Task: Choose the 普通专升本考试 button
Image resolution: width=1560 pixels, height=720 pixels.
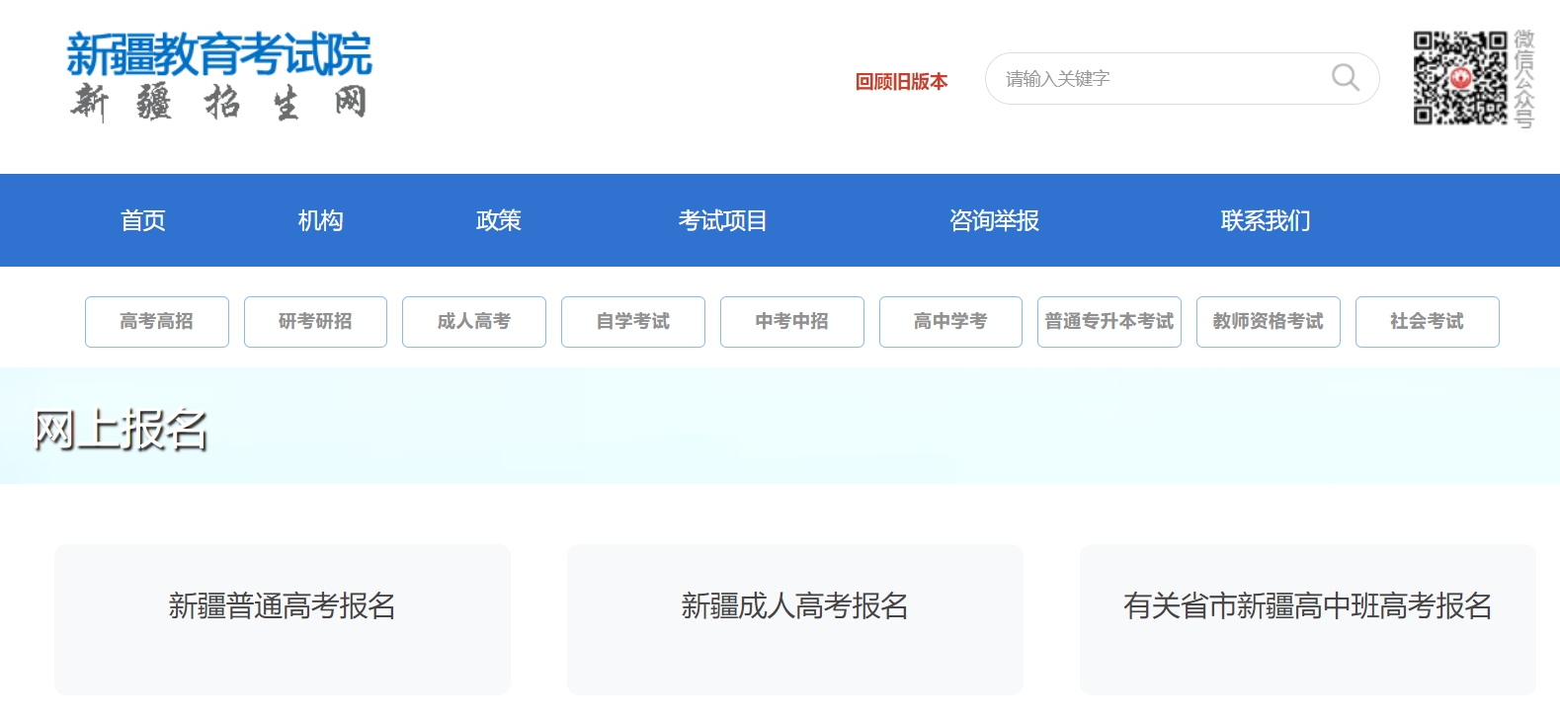Action: [1109, 322]
